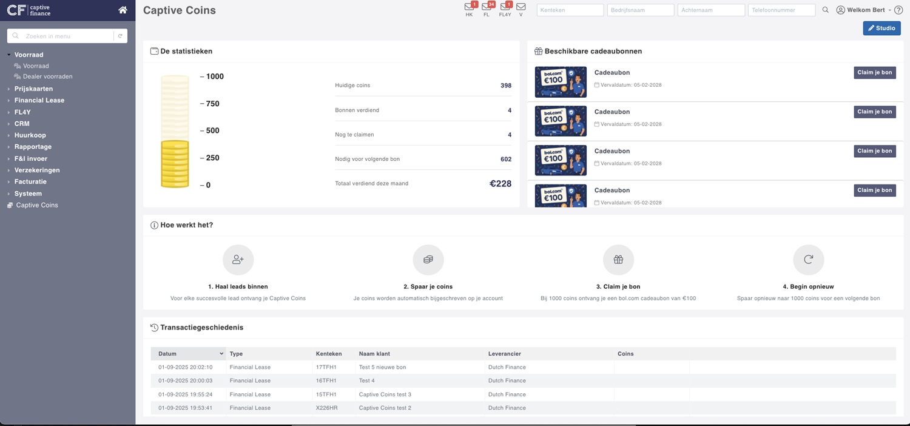The width and height of the screenshot is (910, 426).
Task: Open the FL4Y mail notifications icon
Action: (504, 7)
